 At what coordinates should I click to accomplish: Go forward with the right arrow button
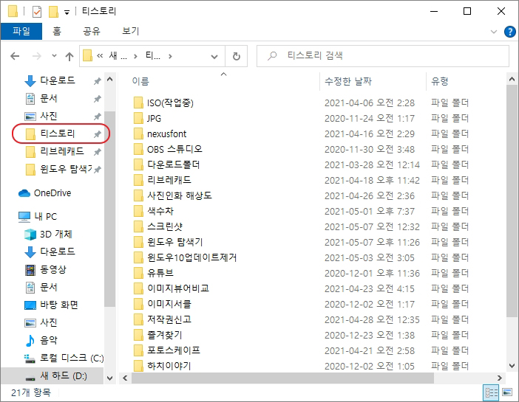(x=37, y=56)
